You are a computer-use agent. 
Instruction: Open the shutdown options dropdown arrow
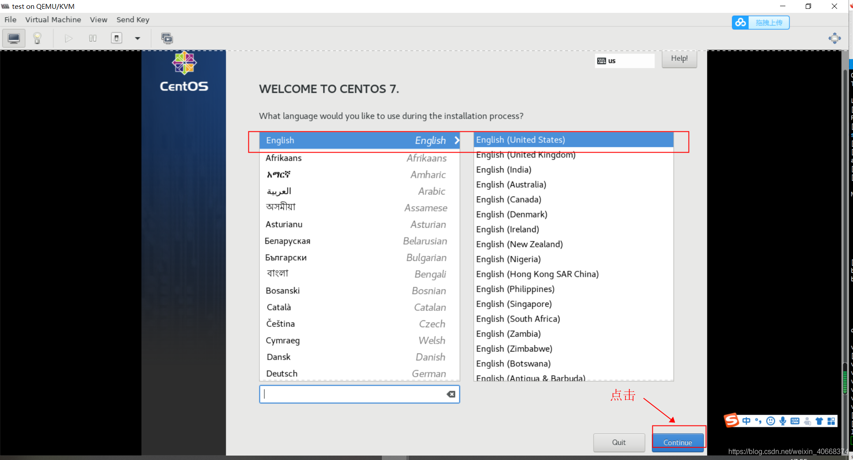coord(137,38)
